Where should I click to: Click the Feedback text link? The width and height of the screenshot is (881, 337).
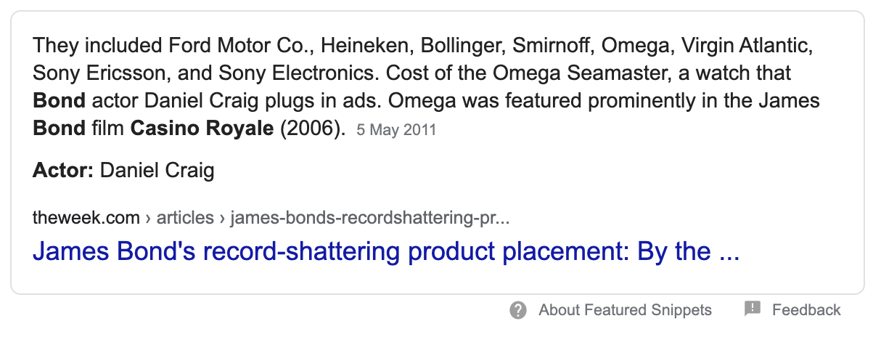pos(806,310)
